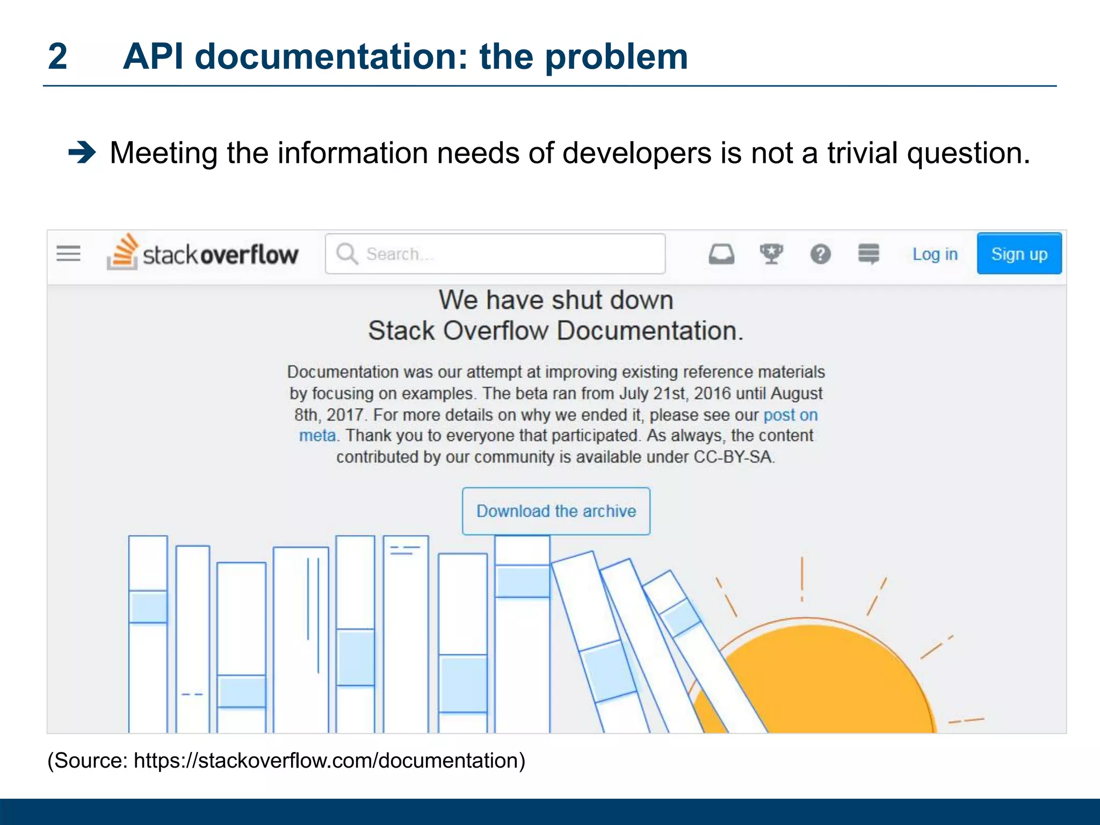Click the slide title 'API documentation: the problem'
The height and width of the screenshot is (825, 1100).
coord(406,56)
